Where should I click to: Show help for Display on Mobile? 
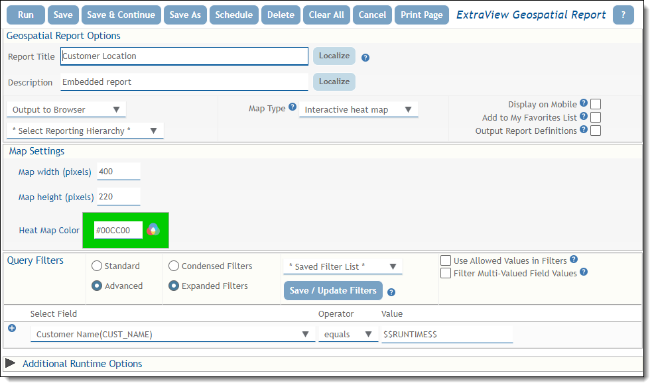pos(584,103)
